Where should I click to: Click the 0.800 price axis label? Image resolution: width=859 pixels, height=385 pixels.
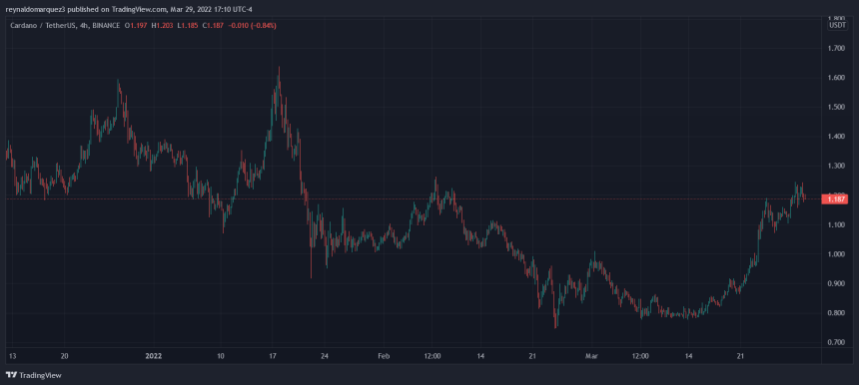click(836, 313)
